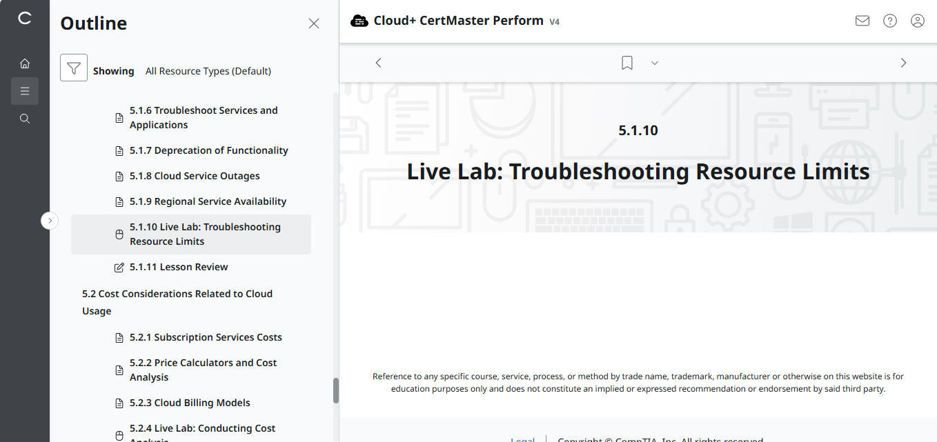Viewport: 937px width, 442px height.
Task: Select 5.1.8 Cloud Service Outages
Action: tap(195, 175)
